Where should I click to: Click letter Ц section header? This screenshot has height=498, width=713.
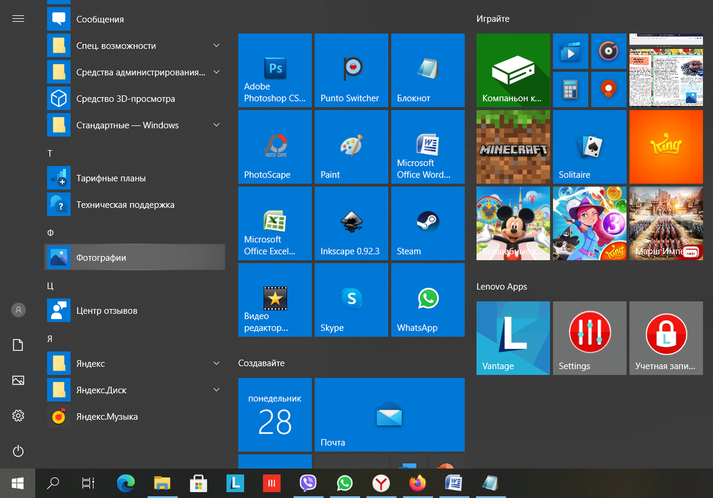click(x=51, y=286)
